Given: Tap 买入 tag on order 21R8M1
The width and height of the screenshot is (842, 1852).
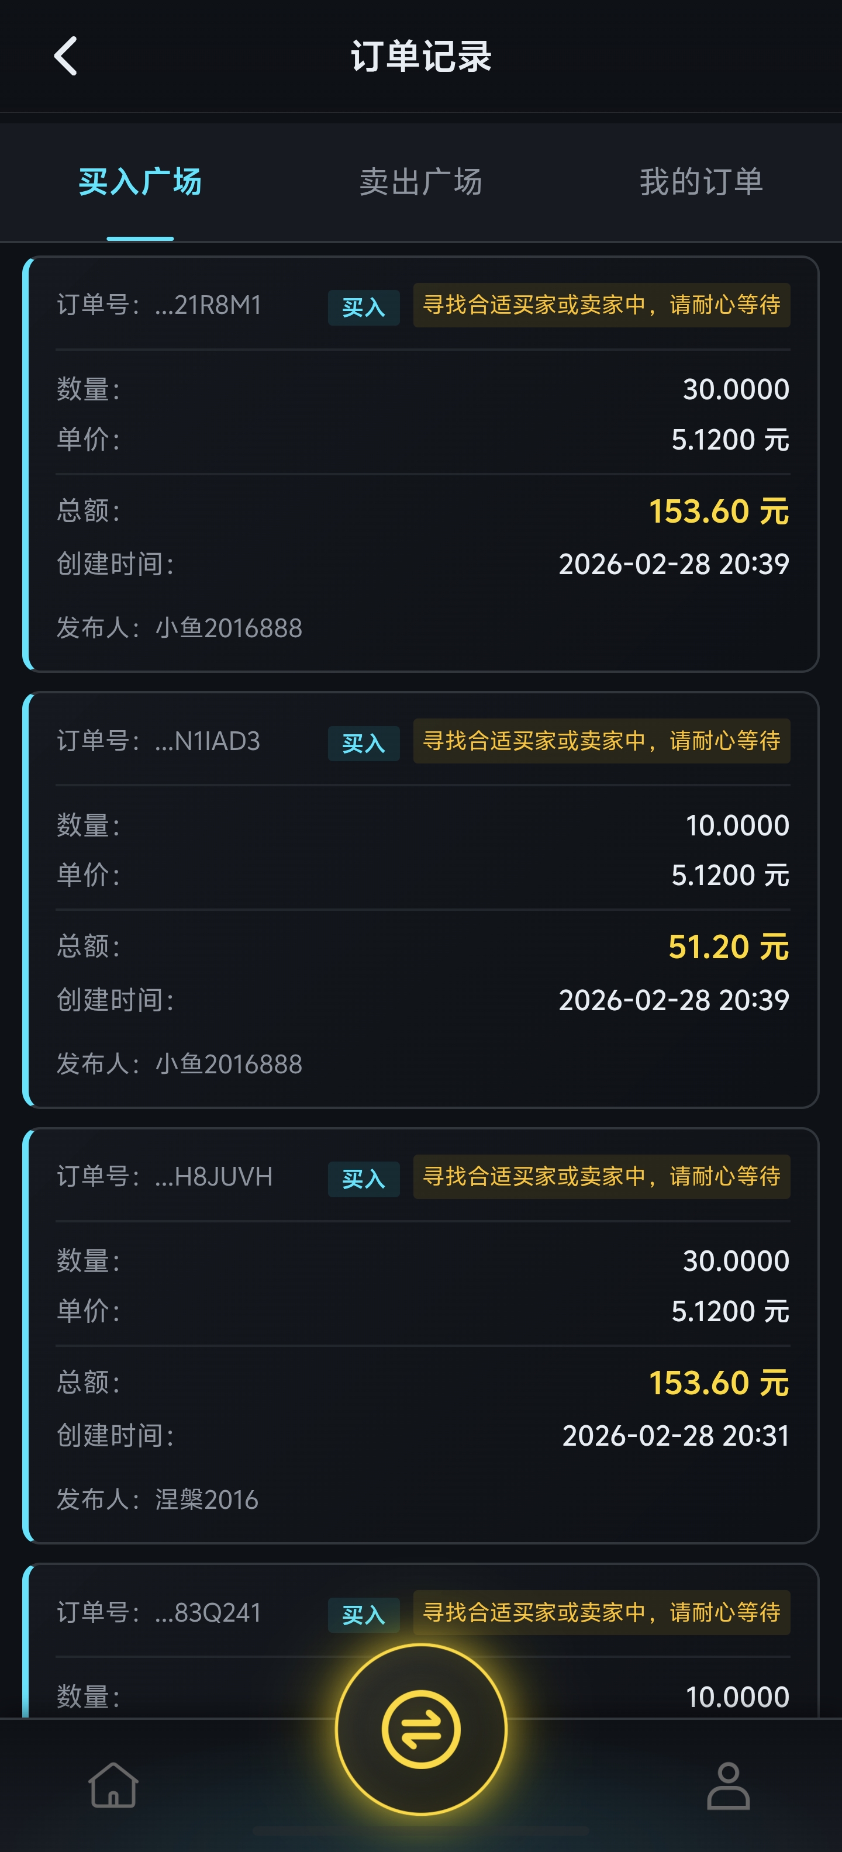Looking at the screenshot, I should tap(363, 307).
